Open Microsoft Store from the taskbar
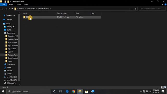Image resolution: width=167 pixels, height=94 pixels. click(x=86, y=91)
